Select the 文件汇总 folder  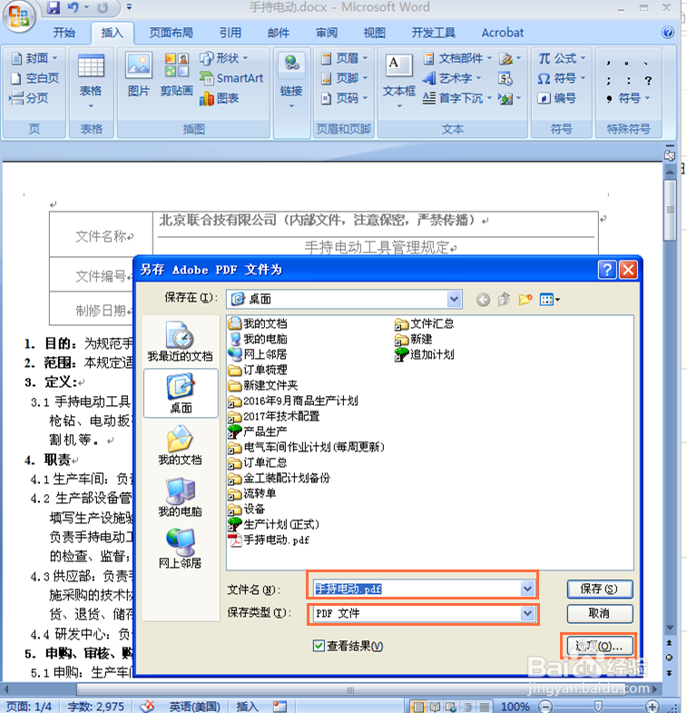pyautogui.click(x=425, y=323)
